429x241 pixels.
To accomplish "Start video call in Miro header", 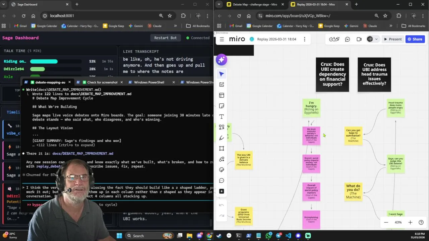I will coord(359,39).
